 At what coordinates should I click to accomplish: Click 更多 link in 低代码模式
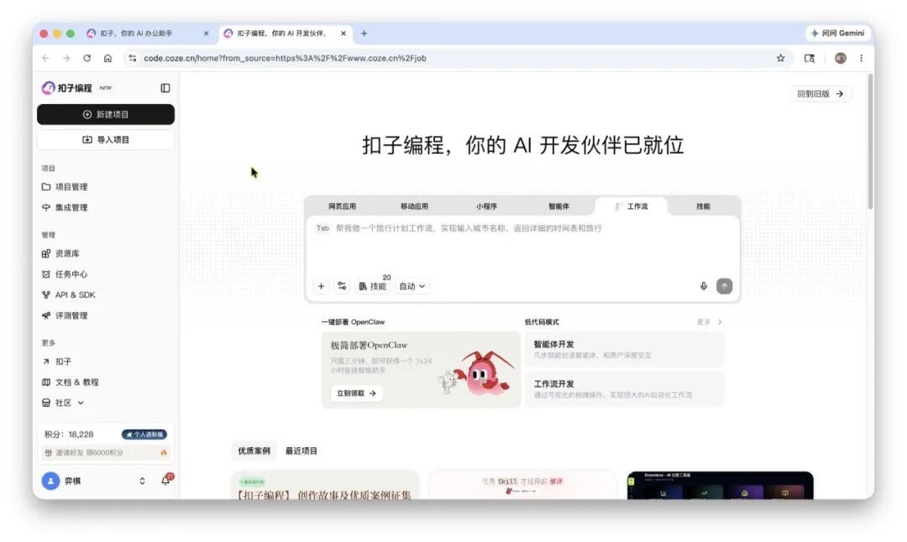[x=710, y=322]
